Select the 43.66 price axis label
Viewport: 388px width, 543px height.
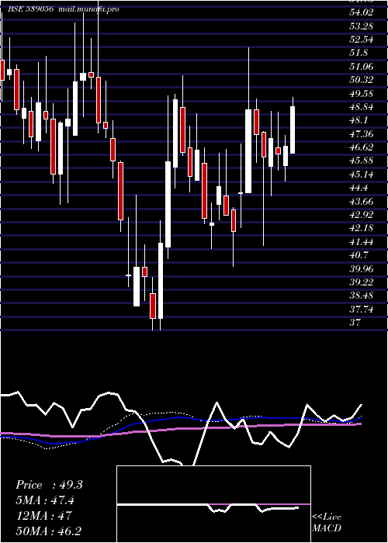(x=362, y=202)
